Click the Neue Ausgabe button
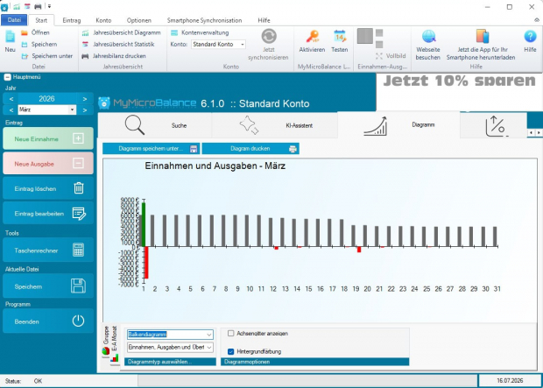This screenshot has height=388, width=543. [48, 163]
